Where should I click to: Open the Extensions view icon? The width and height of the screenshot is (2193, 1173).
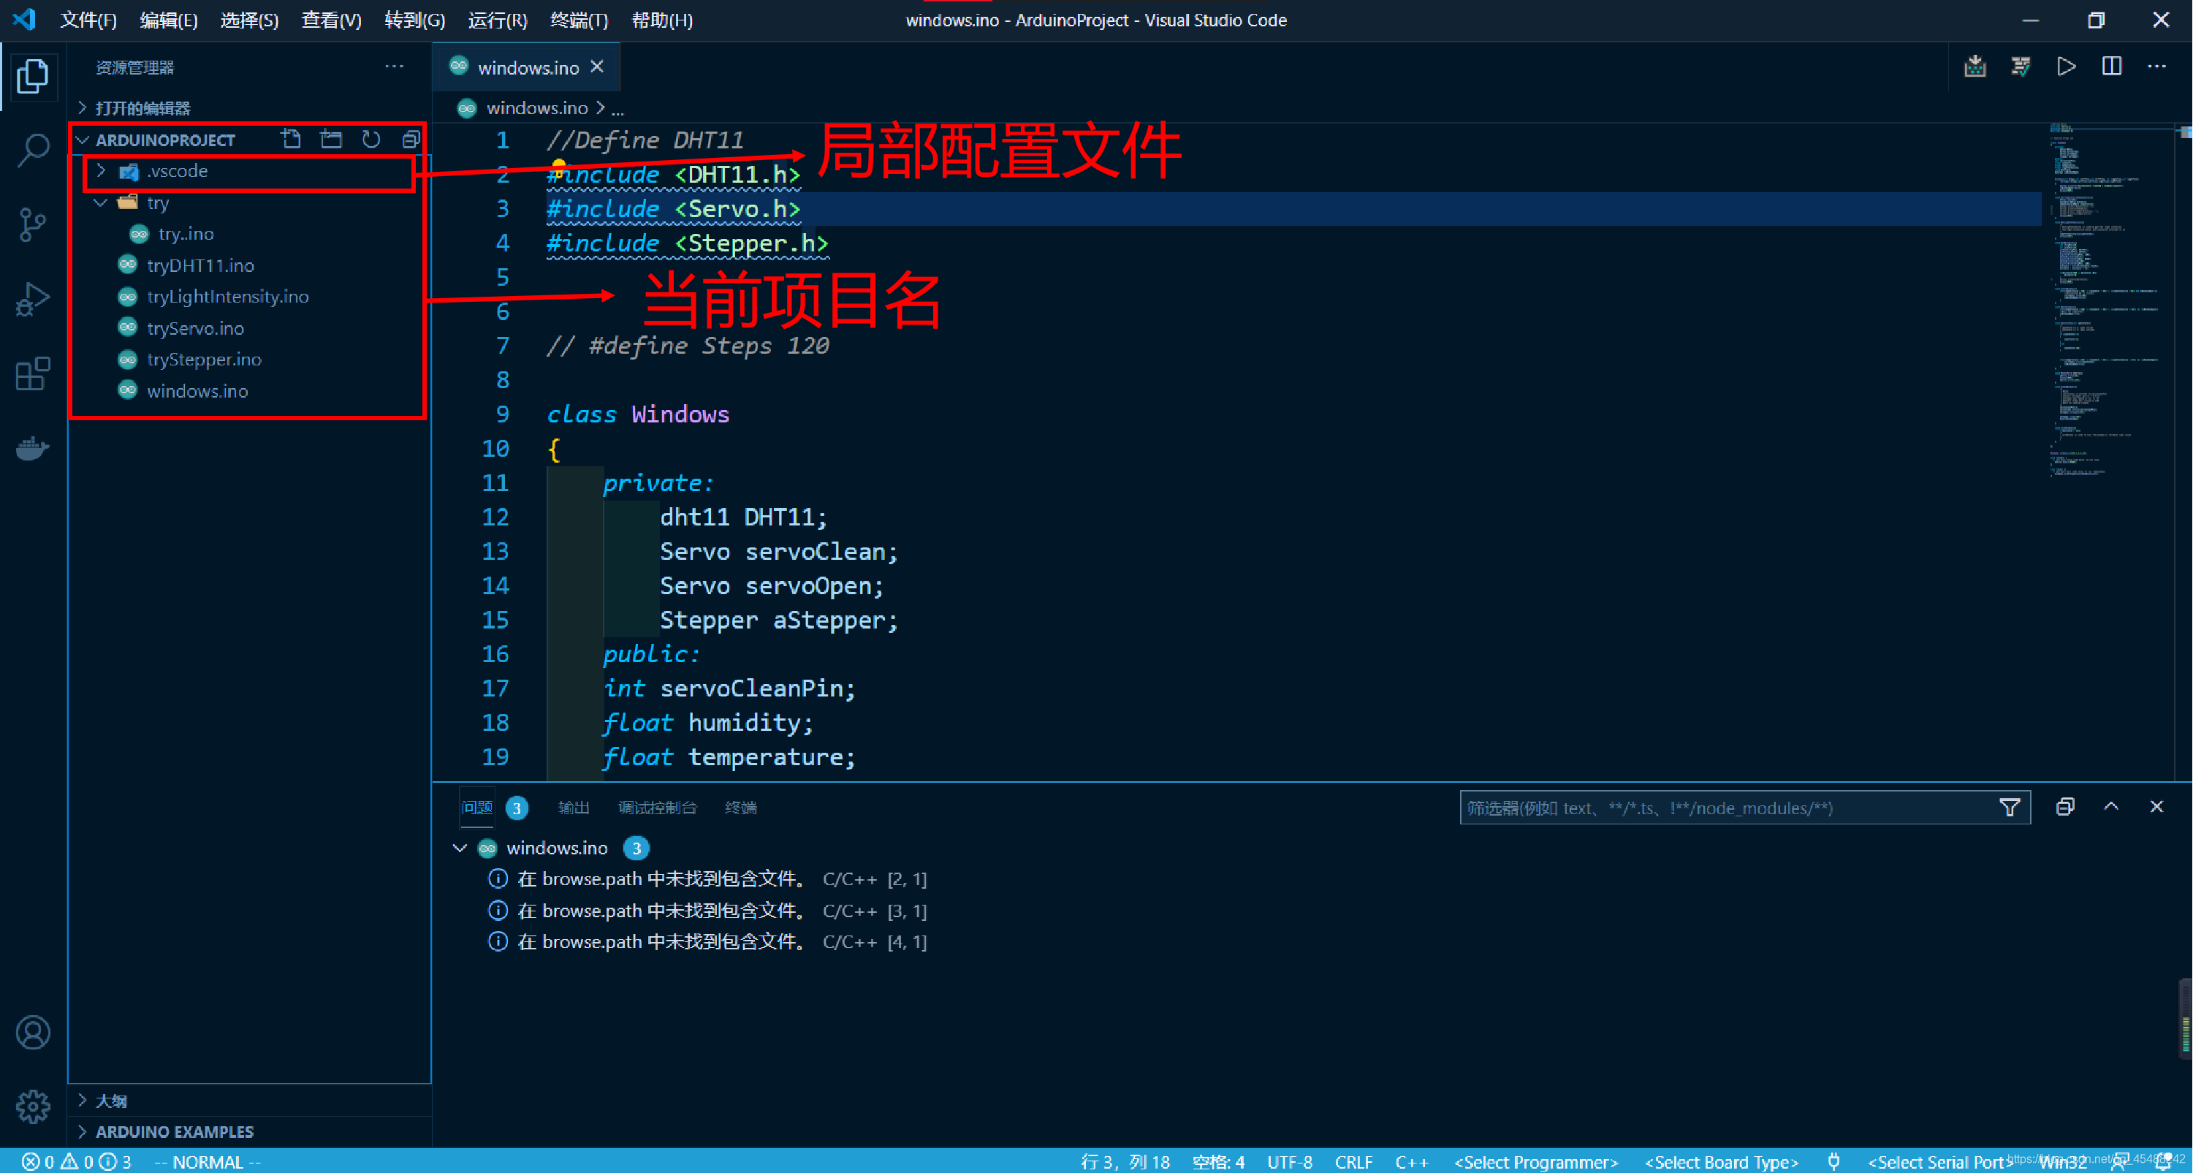click(32, 373)
